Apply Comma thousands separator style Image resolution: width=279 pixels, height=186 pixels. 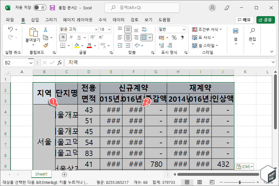tap(183, 38)
